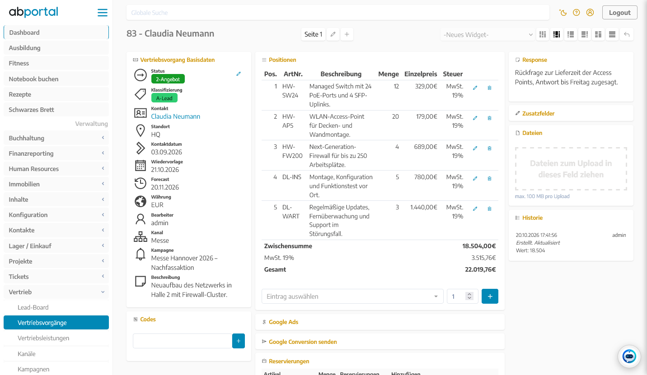Add code with blue plus button
The width and height of the screenshot is (647, 375).
(239, 341)
